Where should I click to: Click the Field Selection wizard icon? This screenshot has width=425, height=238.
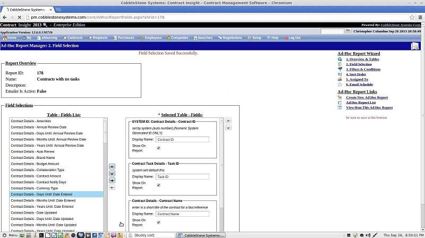coord(339,64)
